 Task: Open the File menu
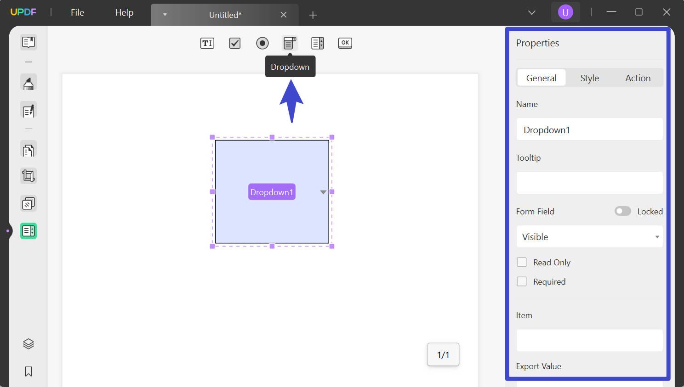pos(77,12)
